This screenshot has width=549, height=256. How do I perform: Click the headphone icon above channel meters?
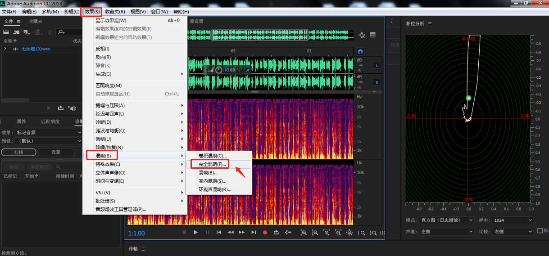pyautogui.click(x=360, y=52)
